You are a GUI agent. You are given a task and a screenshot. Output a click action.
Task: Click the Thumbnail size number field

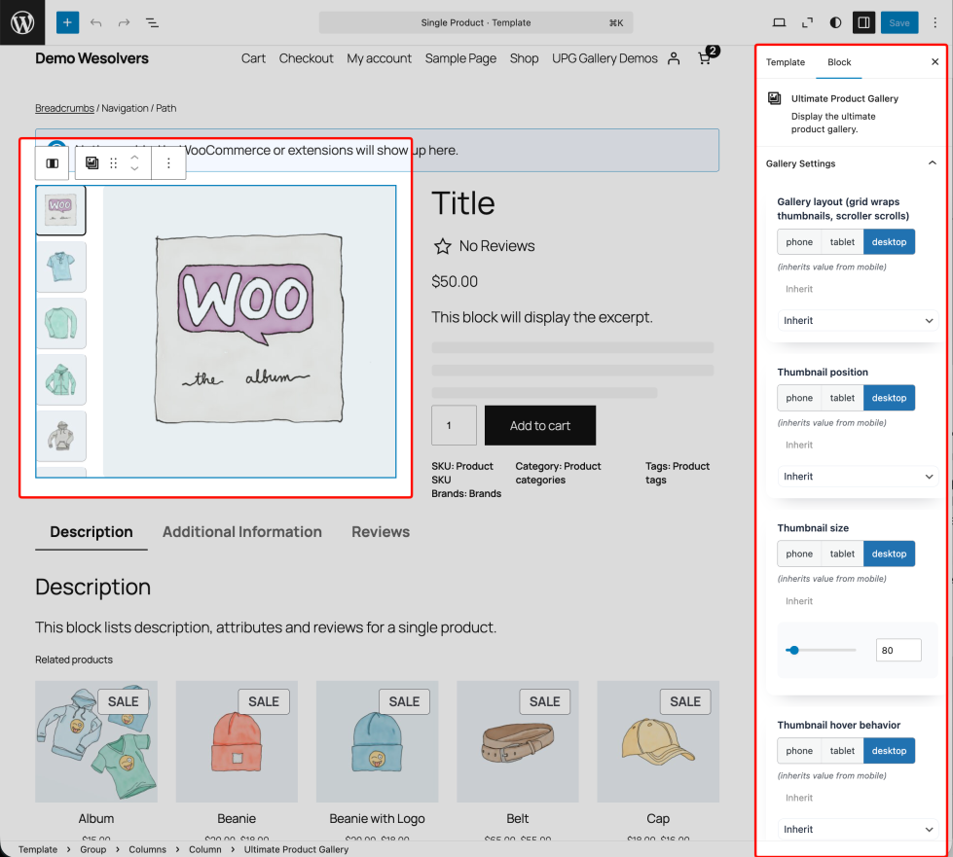tap(898, 650)
